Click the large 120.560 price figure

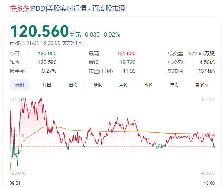tap(39, 31)
